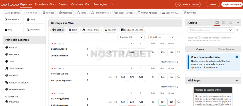Add Batang Anai Fc match to favorites
The image size is (243, 106).
179,52
